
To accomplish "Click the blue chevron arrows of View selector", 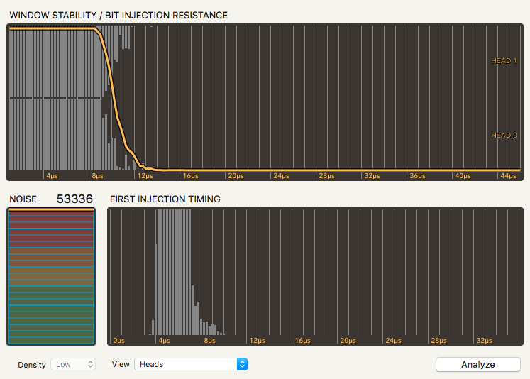I will [242, 364].
